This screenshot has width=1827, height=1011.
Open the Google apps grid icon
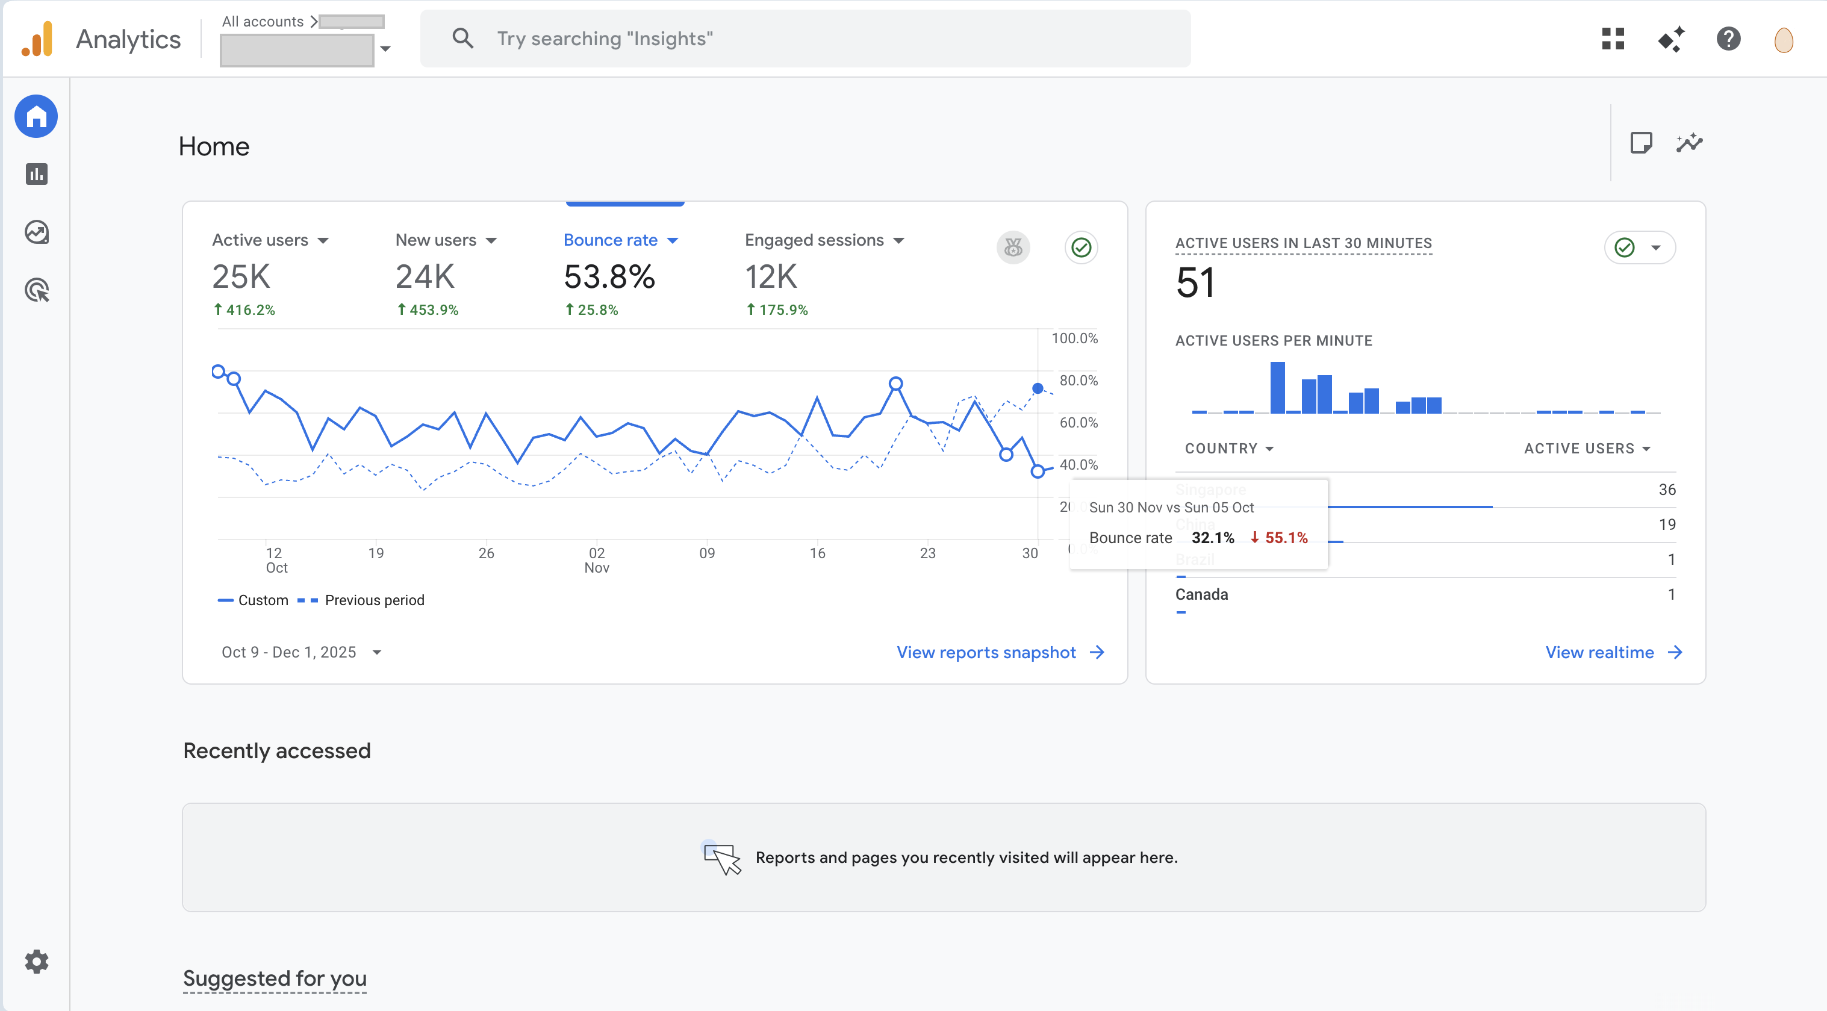pos(1613,39)
